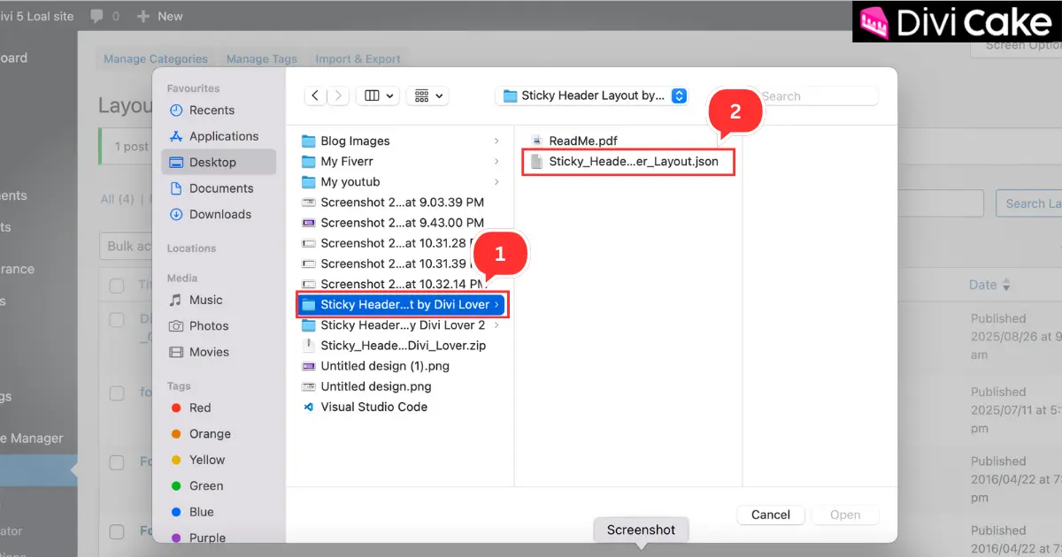This screenshot has width=1062, height=557.
Task: Click the Music note icon
Action: [x=175, y=300]
